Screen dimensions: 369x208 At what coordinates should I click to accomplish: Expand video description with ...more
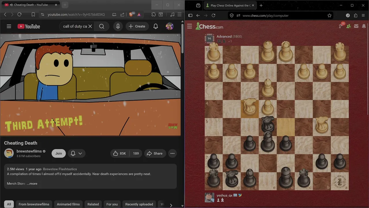pos(32,183)
